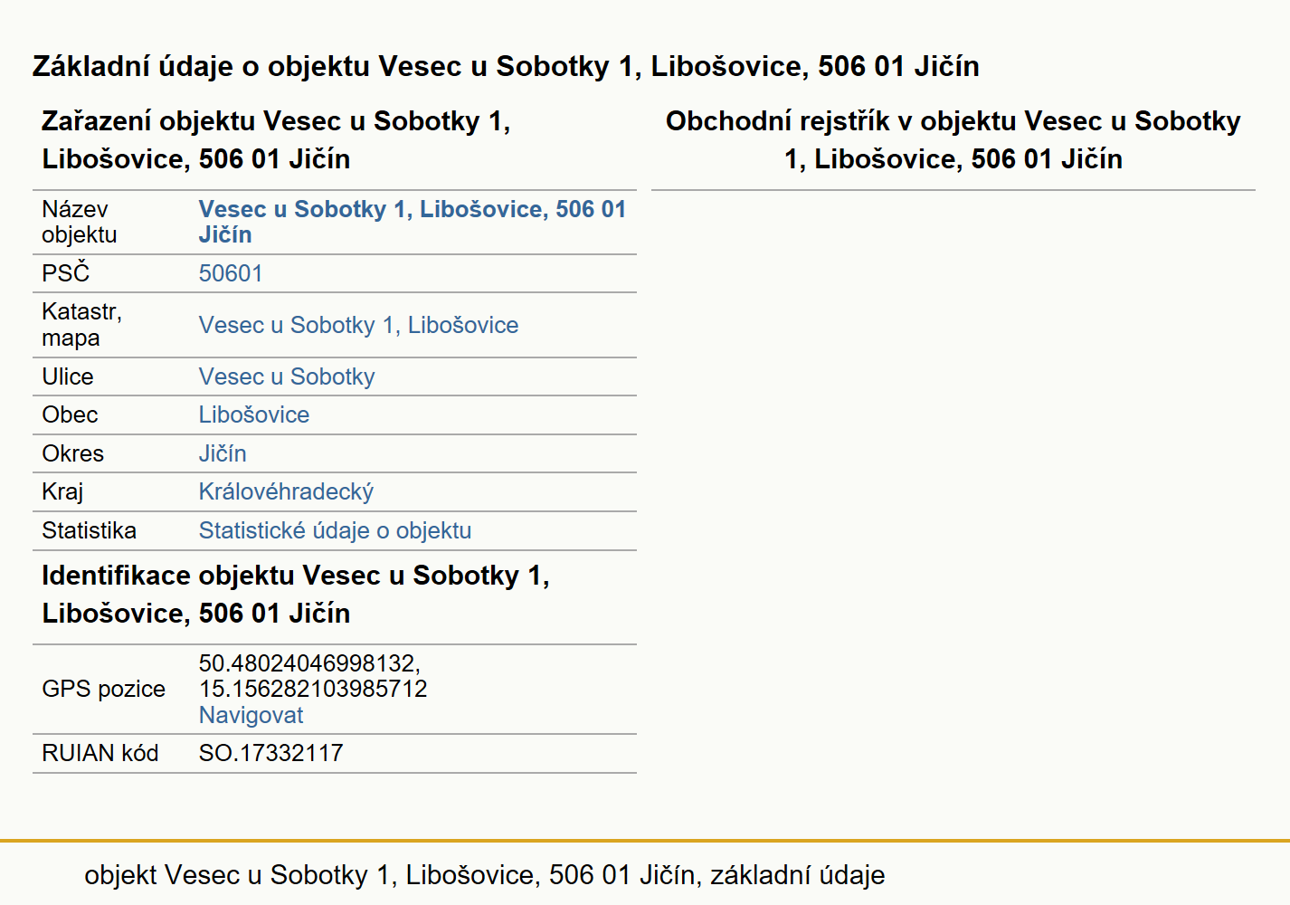Click the Základní údaje o objektu page heading

506,66
